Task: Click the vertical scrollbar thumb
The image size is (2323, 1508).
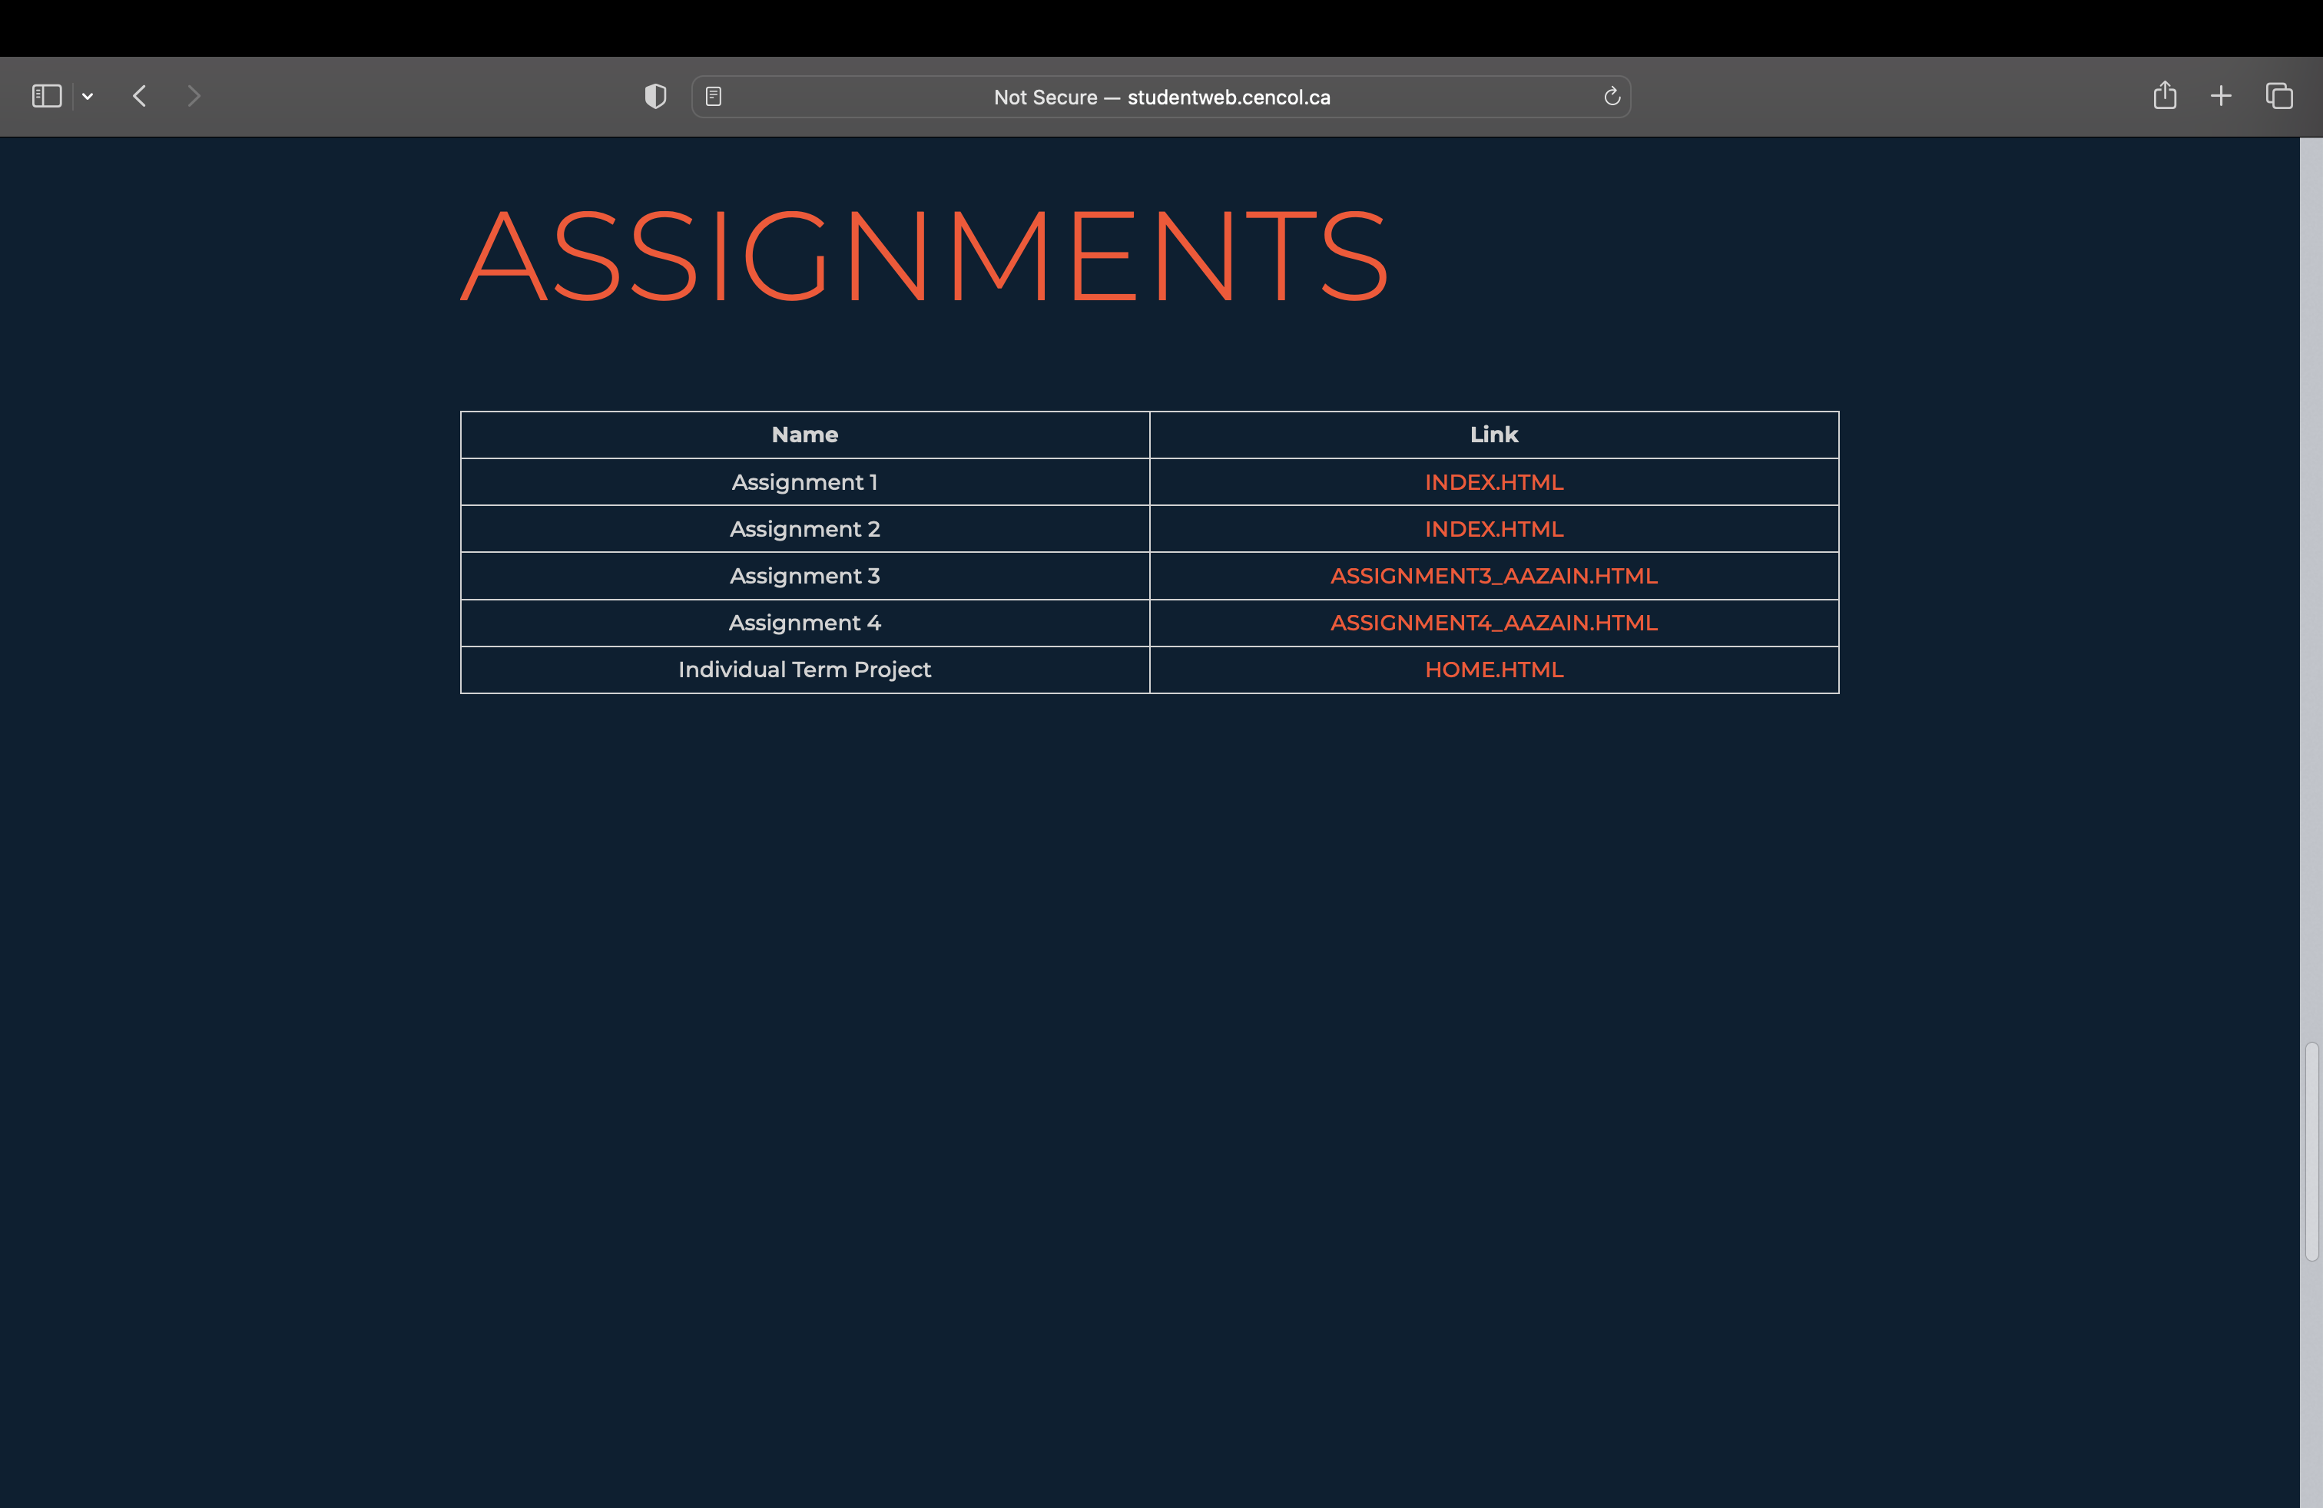Action: 2311,1151
